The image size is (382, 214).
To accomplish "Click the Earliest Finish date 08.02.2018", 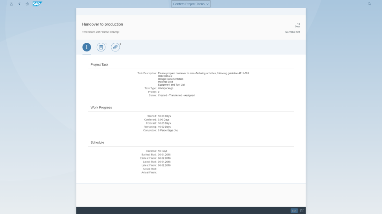I will pos(164,158).
